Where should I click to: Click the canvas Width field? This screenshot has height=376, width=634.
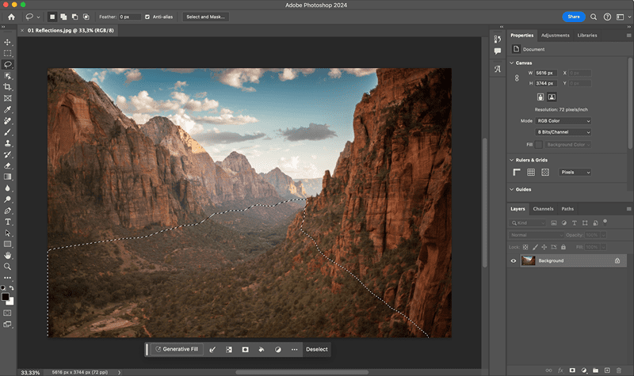pos(546,73)
